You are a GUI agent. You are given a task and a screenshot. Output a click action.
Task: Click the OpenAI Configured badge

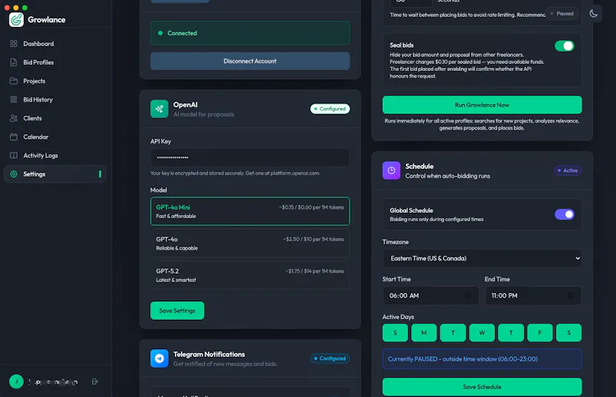(x=330, y=109)
